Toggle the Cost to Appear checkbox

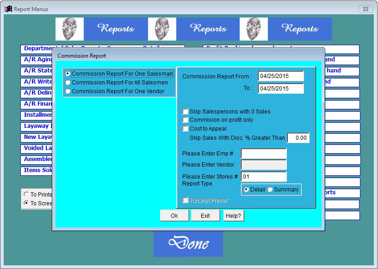click(186, 129)
